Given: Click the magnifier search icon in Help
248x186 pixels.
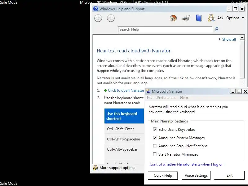Looking at the screenshot, I should [216, 29].
